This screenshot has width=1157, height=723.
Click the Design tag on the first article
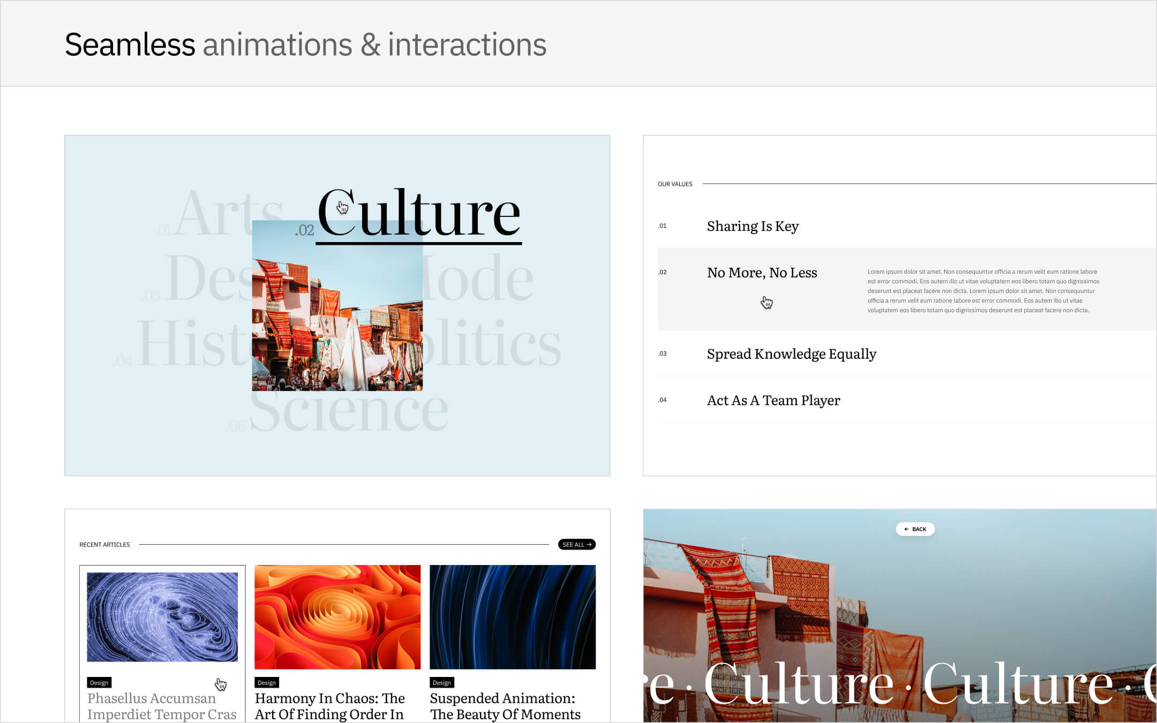pyautogui.click(x=100, y=682)
